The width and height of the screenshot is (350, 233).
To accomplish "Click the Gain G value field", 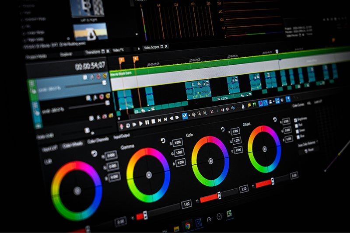I will [x=237, y=140].
